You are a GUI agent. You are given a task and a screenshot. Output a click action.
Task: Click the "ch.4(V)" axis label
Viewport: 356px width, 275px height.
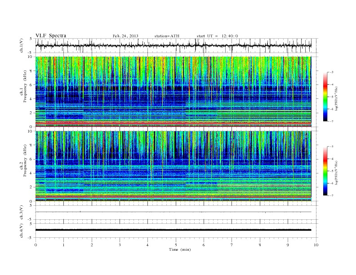22,231
